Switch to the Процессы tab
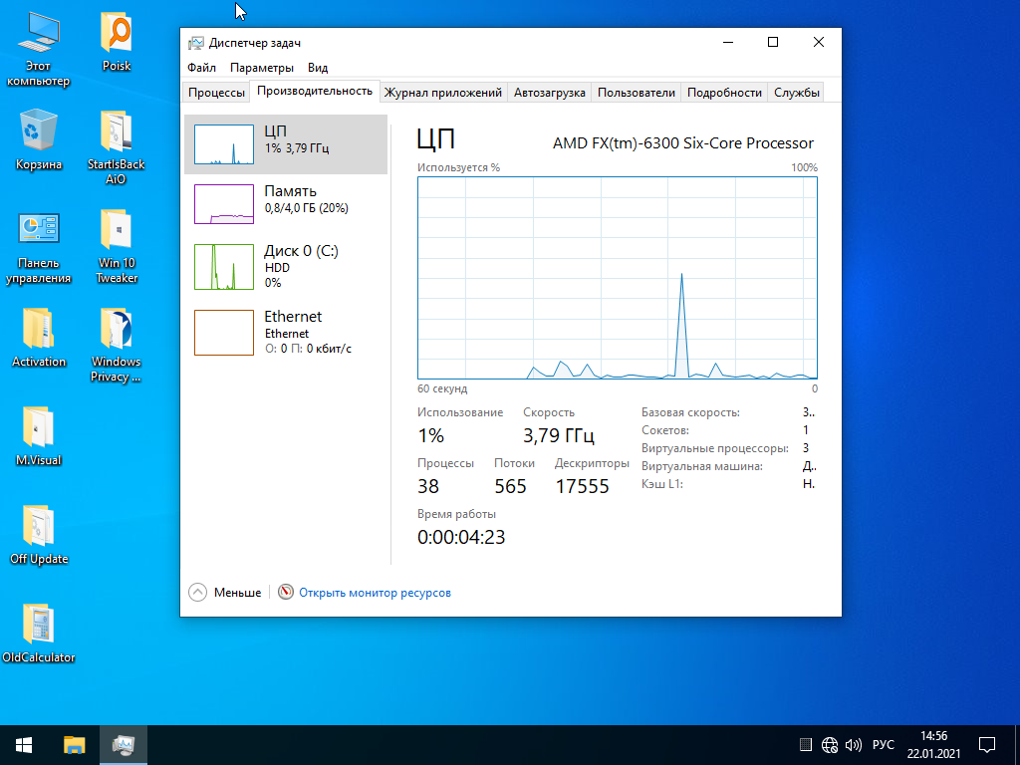 click(216, 93)
